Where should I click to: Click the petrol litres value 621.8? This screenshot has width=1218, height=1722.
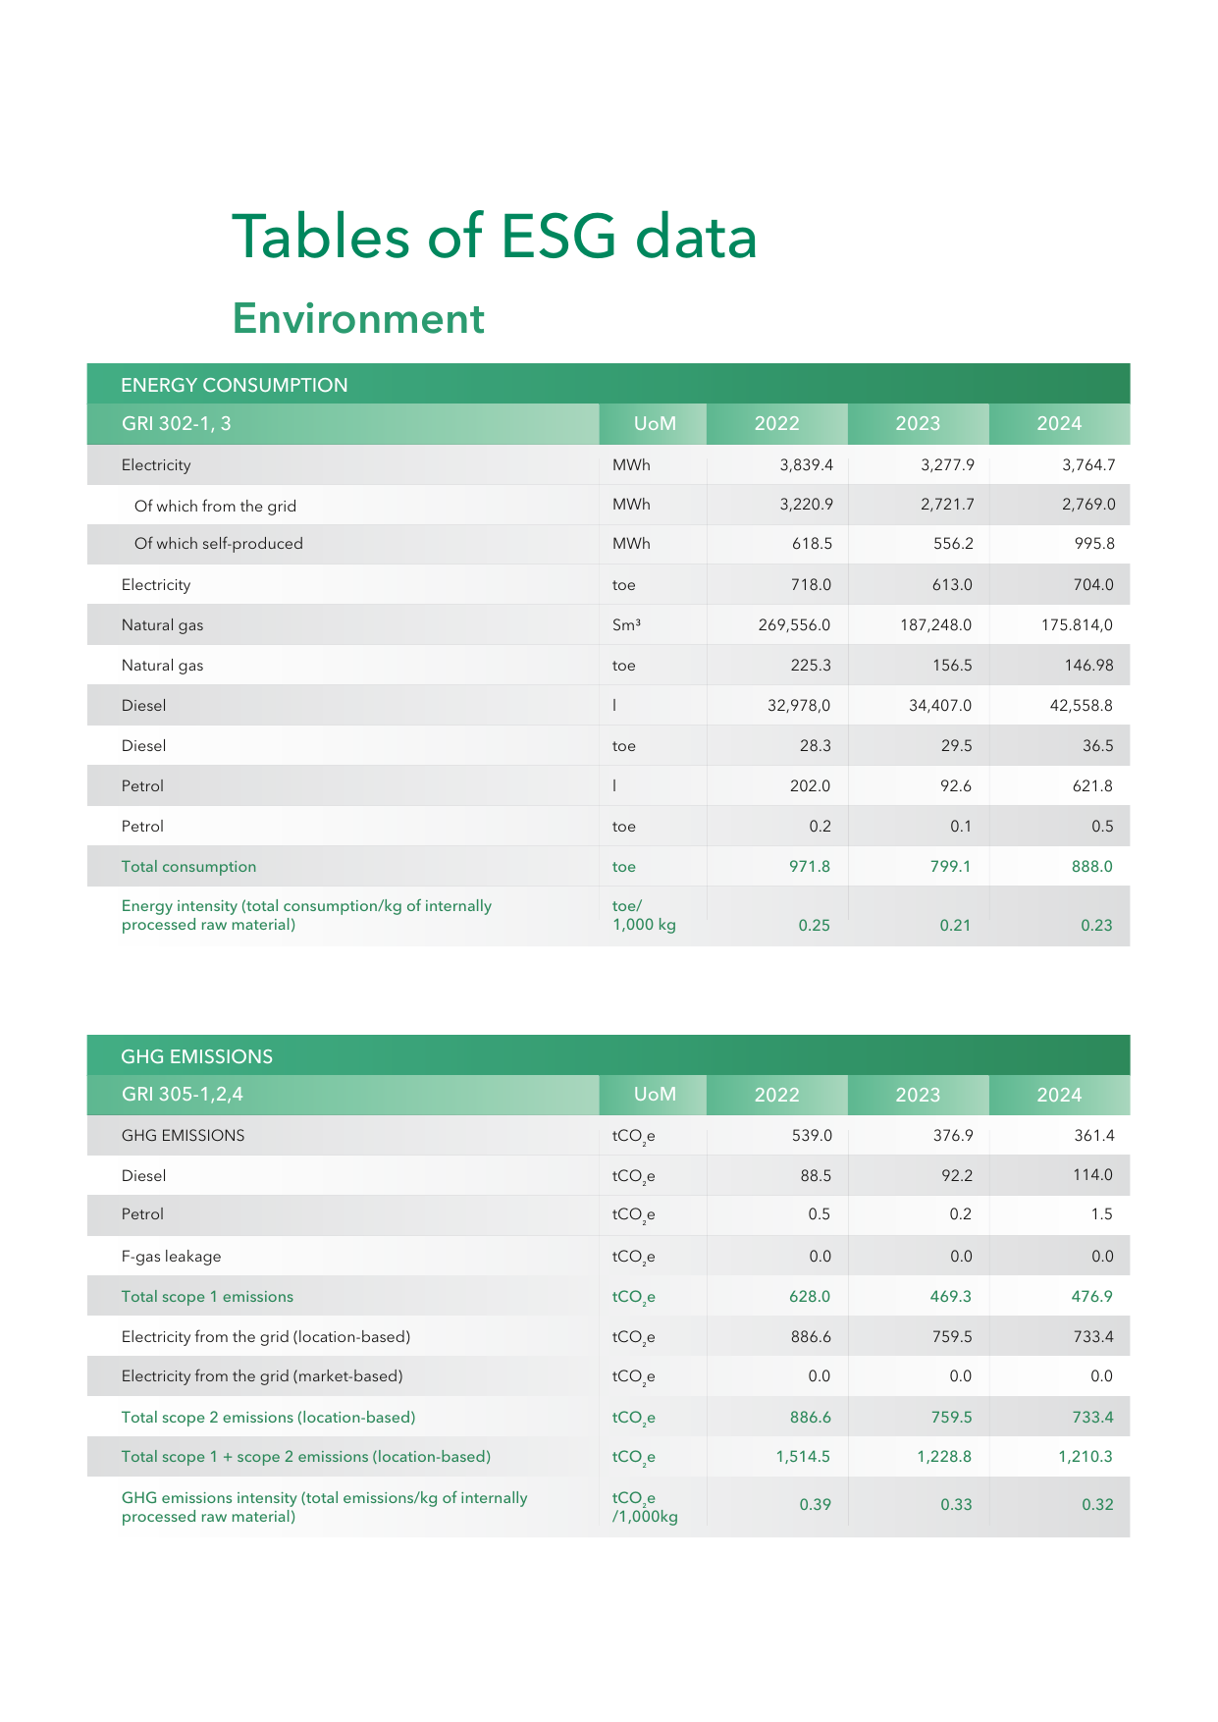(1094, 785)
